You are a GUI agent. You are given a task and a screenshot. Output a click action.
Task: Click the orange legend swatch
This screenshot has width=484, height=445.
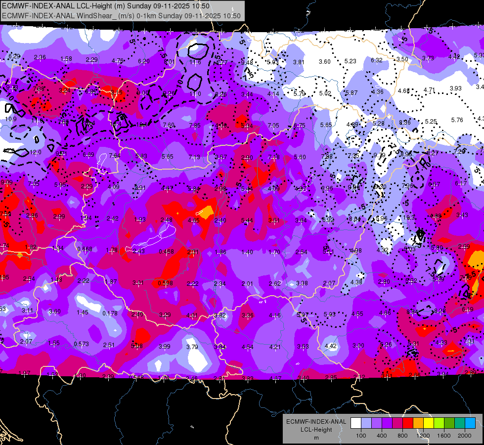pyautogui.click(x=418, y=423)
